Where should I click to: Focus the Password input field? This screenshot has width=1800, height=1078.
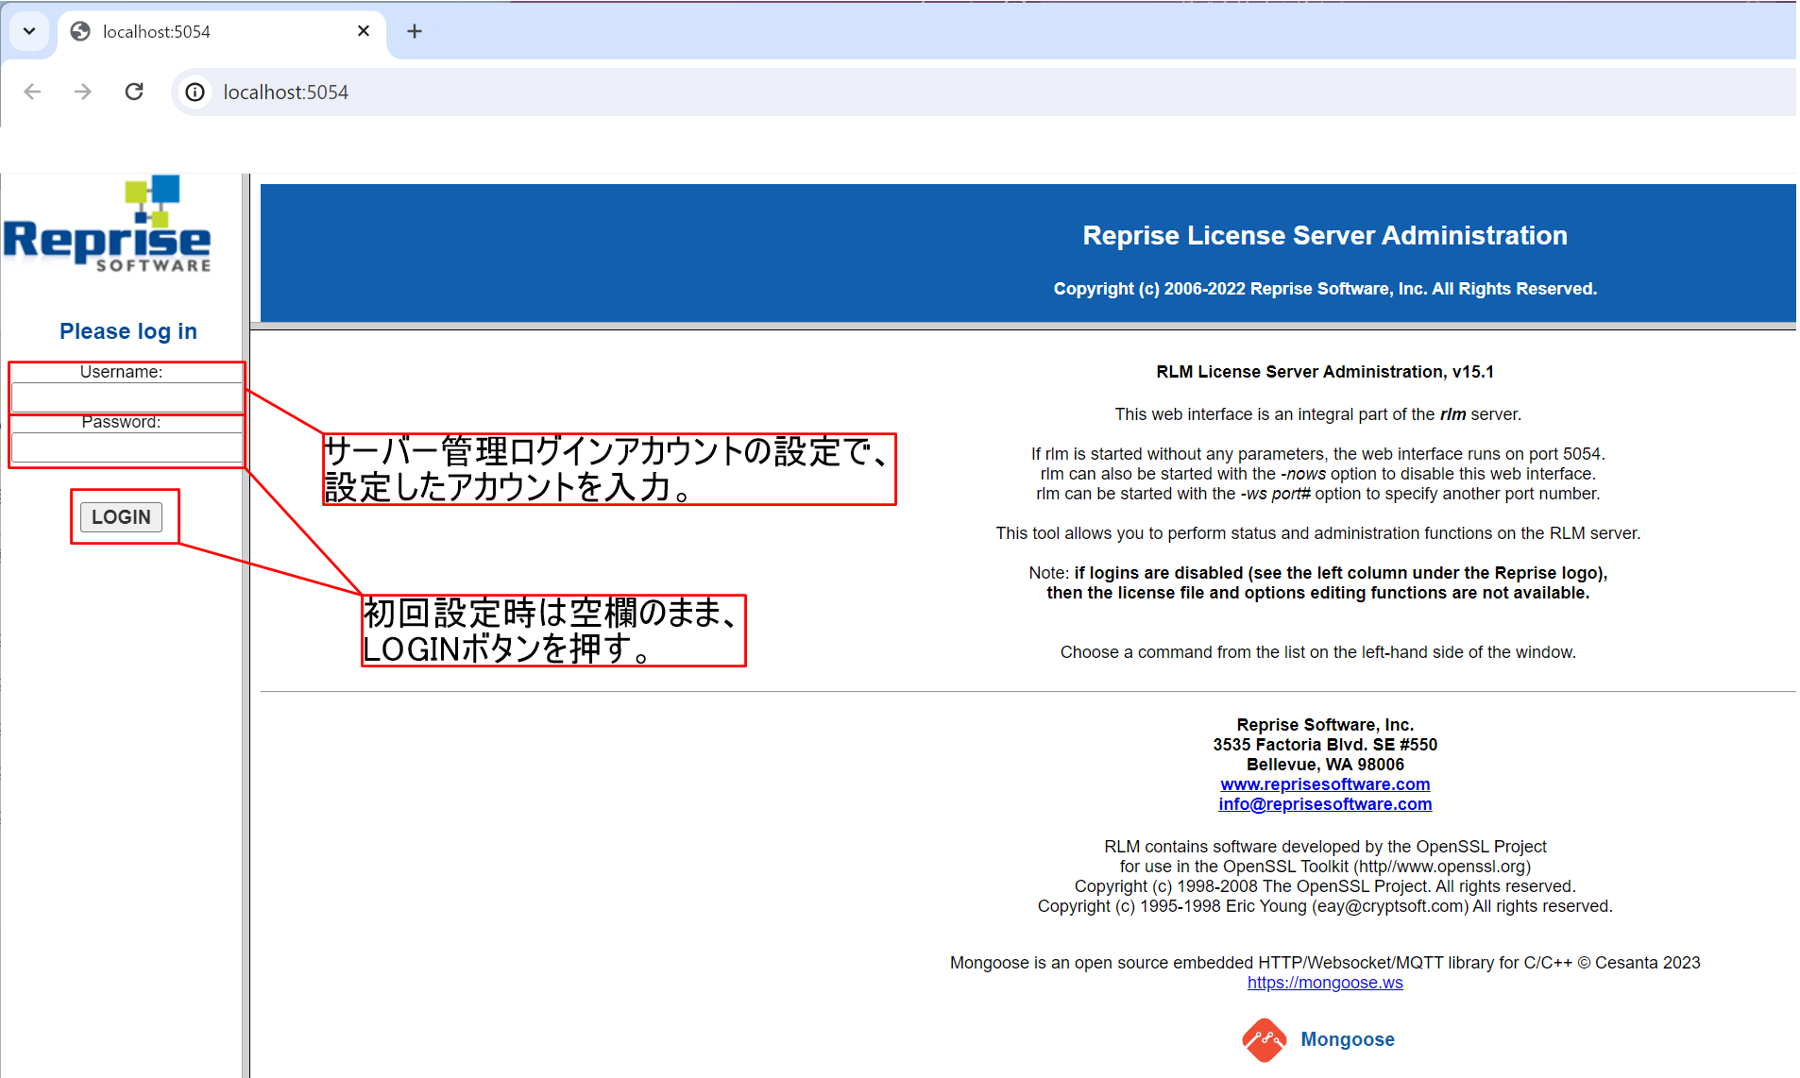tap(127, 447)
